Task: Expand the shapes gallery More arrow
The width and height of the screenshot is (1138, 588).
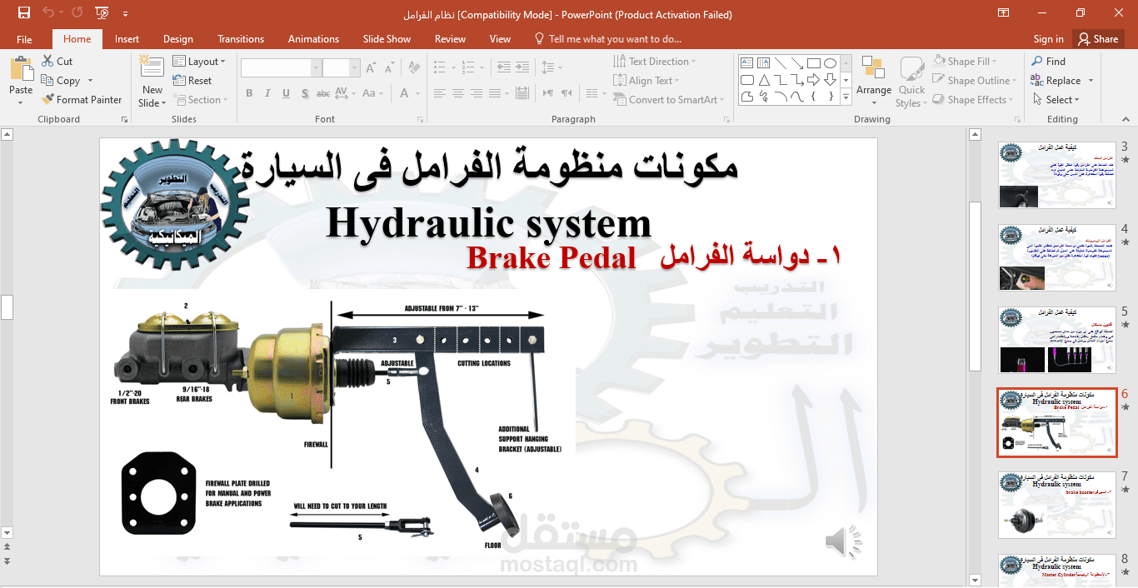Action: click(846, 97)
